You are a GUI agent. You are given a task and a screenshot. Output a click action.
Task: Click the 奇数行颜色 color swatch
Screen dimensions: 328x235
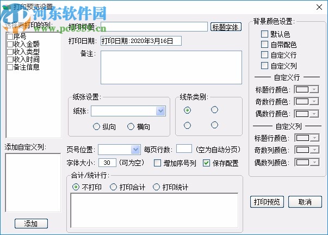[x=302, y=102]
